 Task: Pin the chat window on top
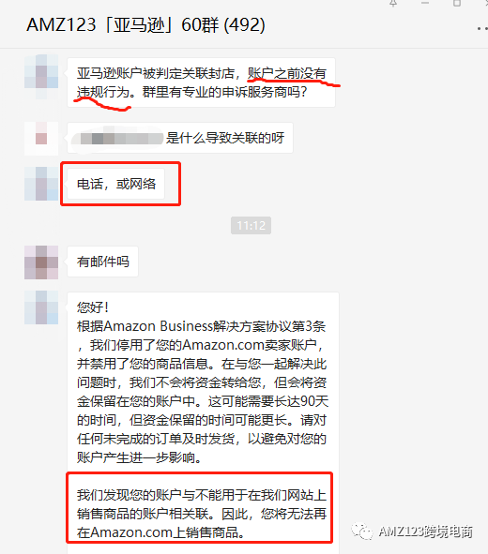tap(393, 3)
